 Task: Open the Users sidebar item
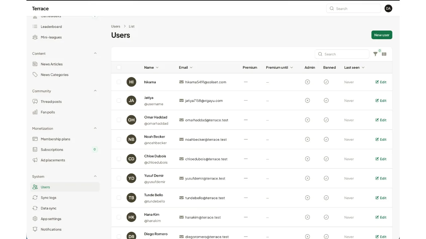[x=65, y=187]
